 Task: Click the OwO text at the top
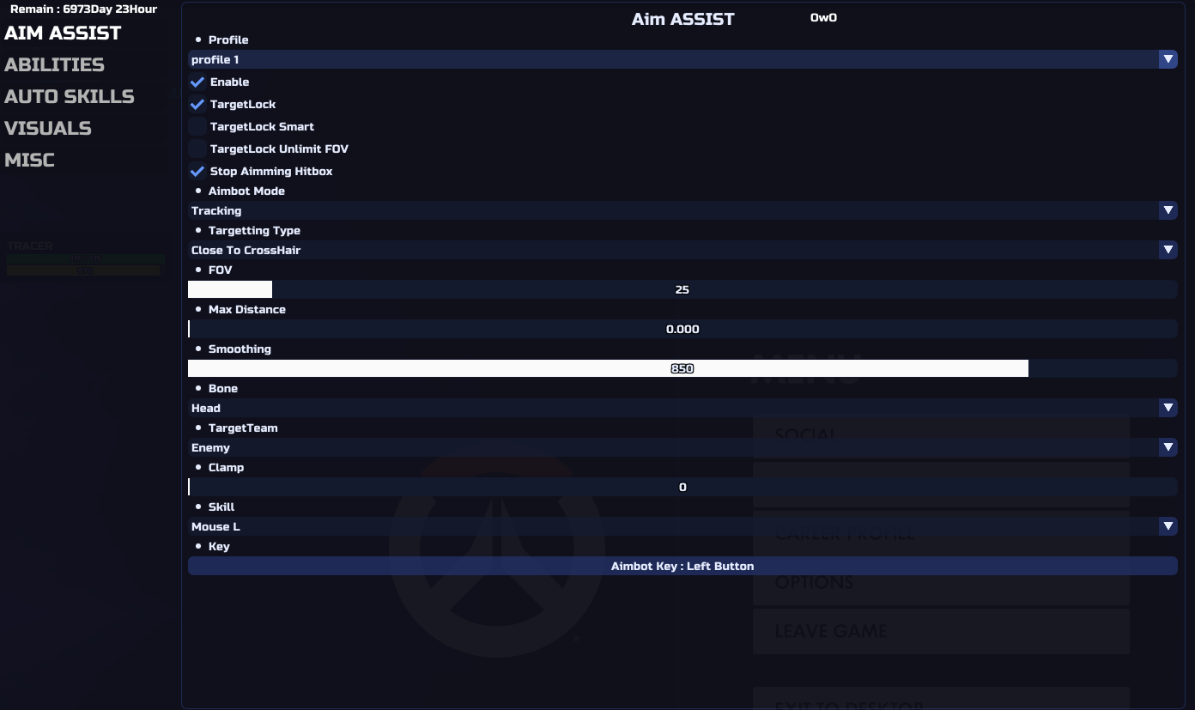(823, 17)
